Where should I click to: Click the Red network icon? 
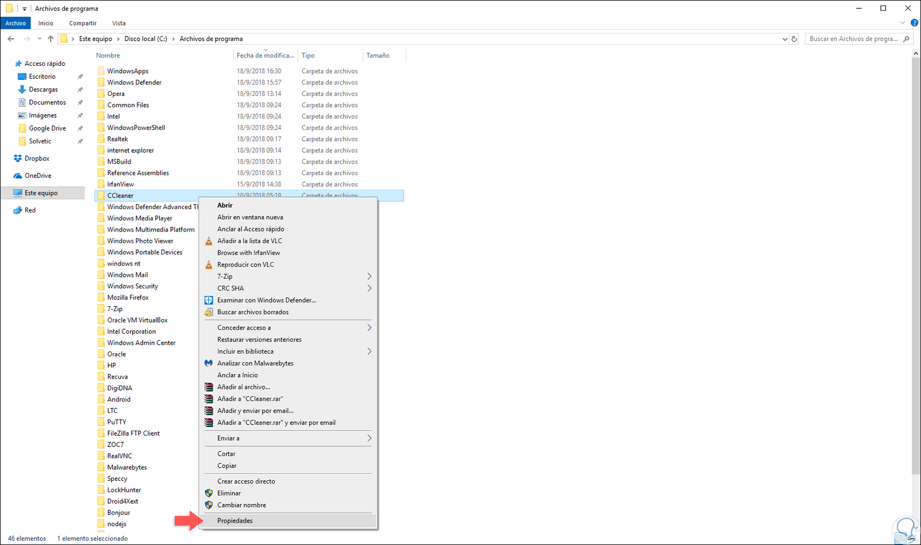[18, 210]
